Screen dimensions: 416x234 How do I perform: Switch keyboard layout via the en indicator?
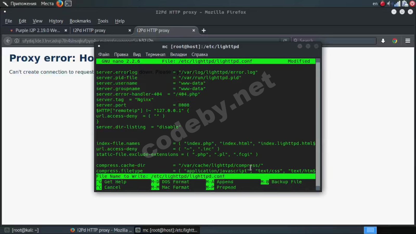pos(375,4)
